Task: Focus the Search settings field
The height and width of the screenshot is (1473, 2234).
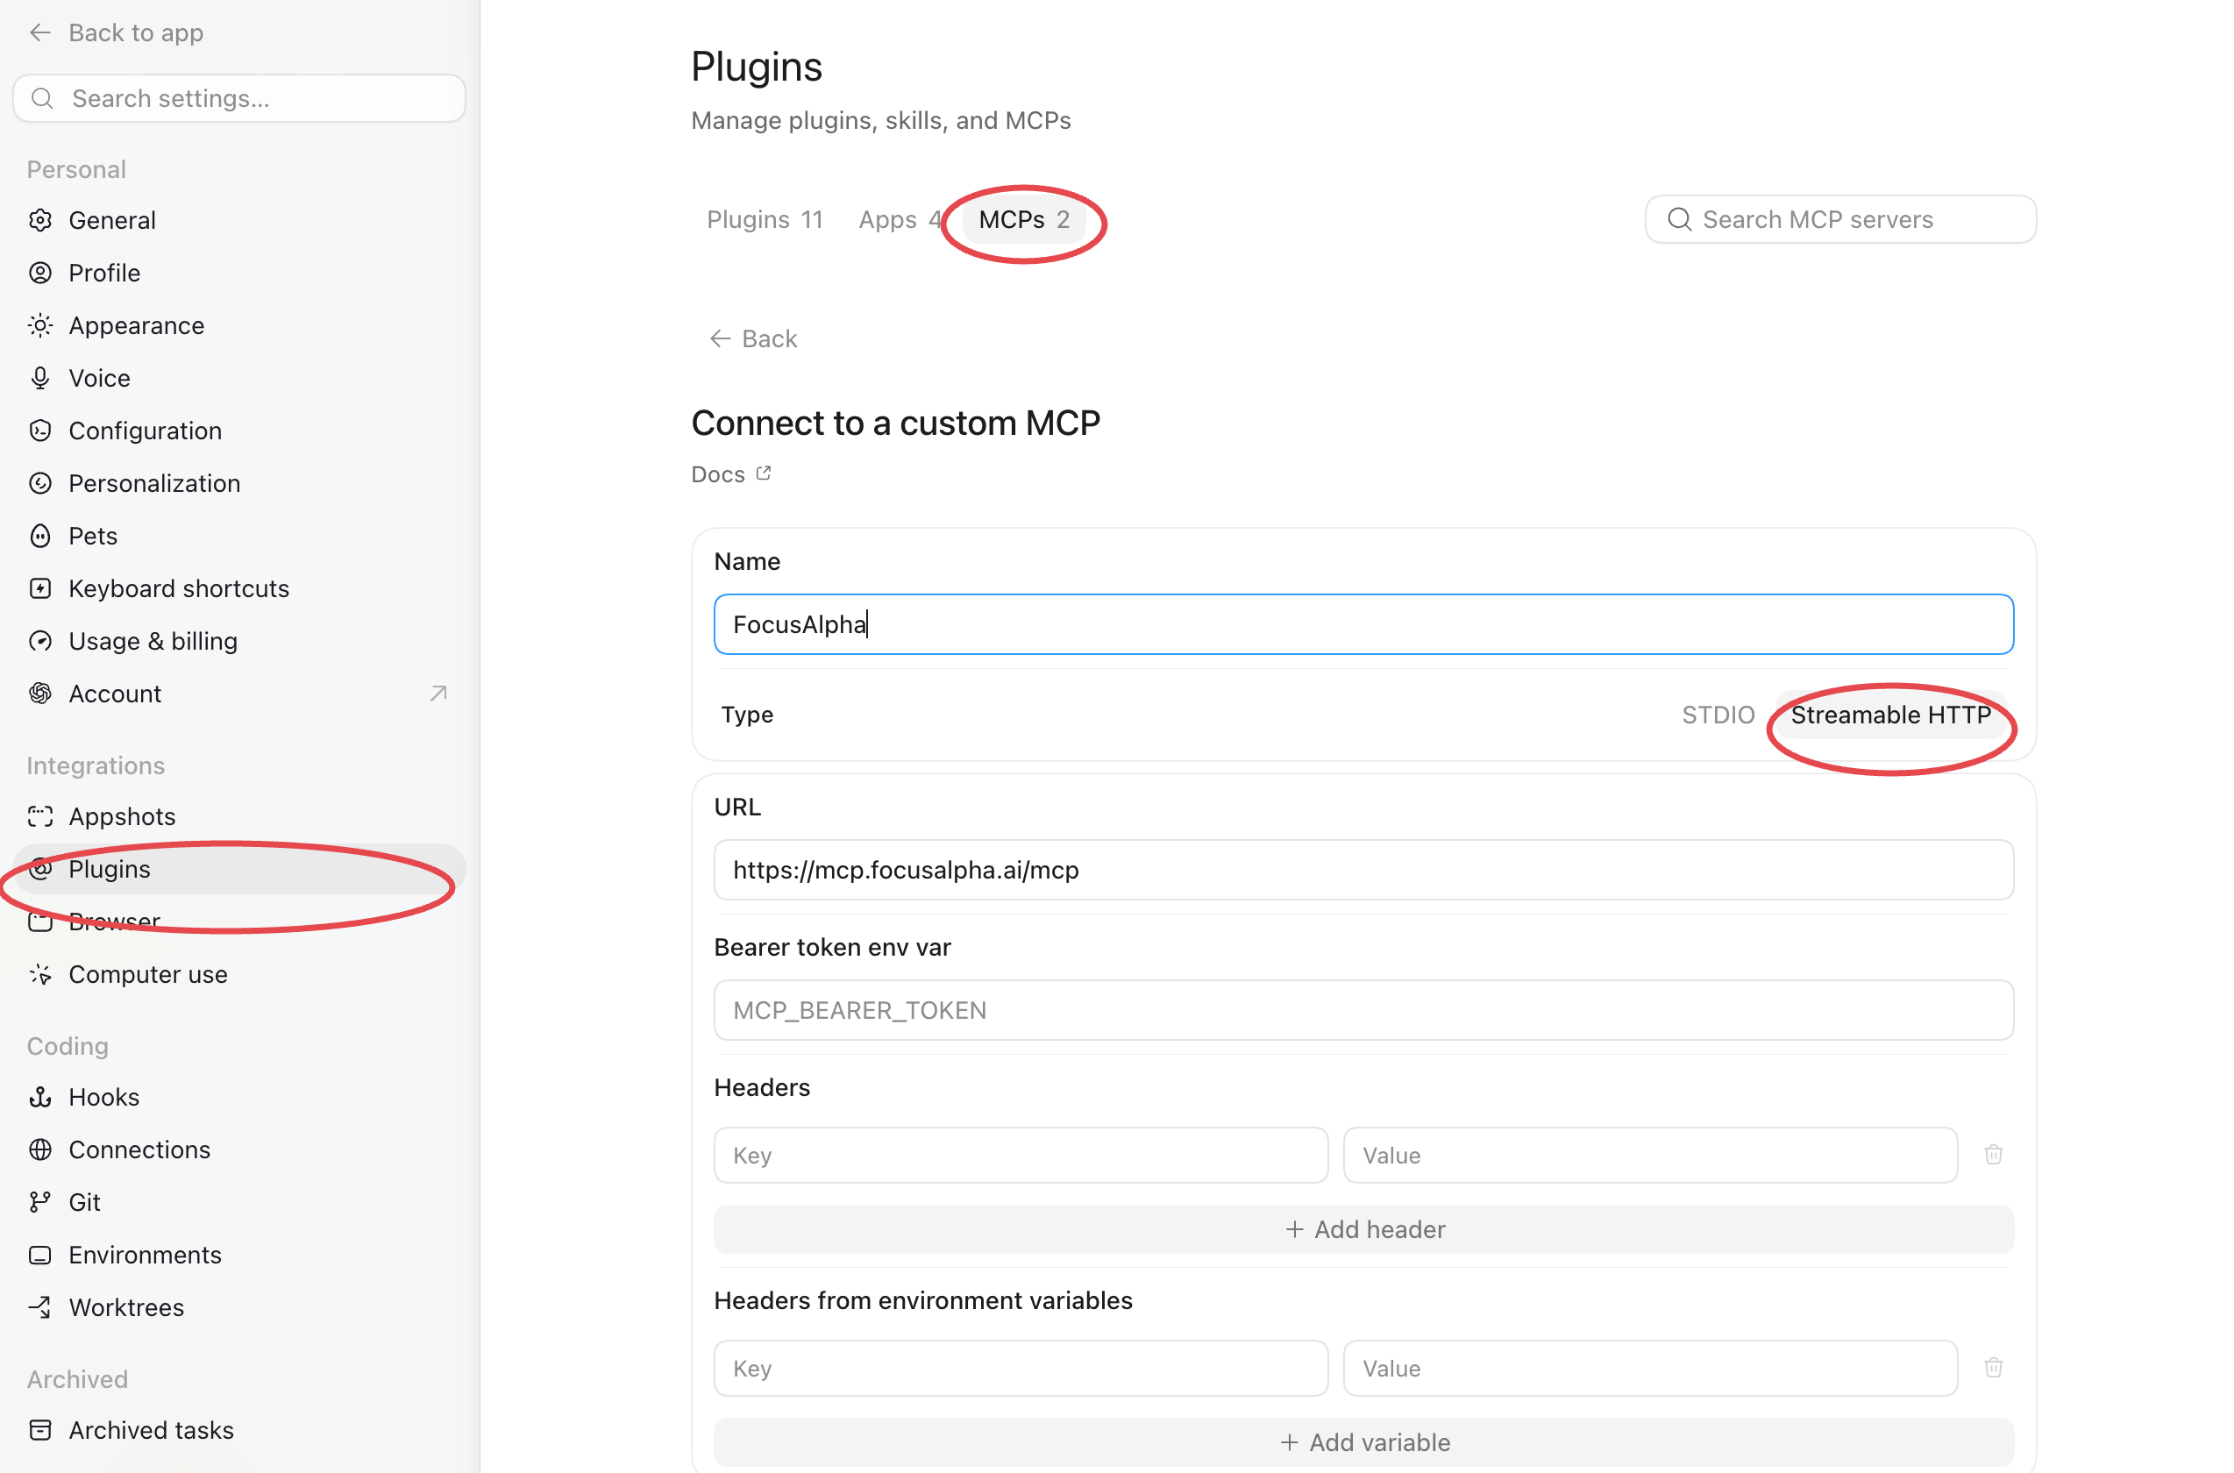Action: pos(239,98)
